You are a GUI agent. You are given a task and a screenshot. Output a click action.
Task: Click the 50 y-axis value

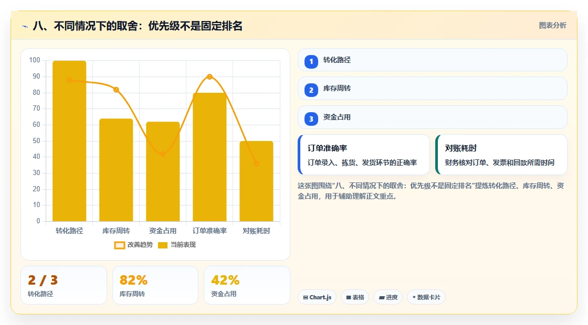pos(36,141)
